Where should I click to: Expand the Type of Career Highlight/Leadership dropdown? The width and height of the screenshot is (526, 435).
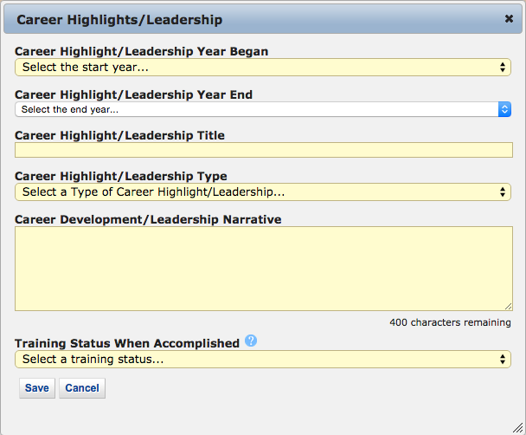[263, 192]
